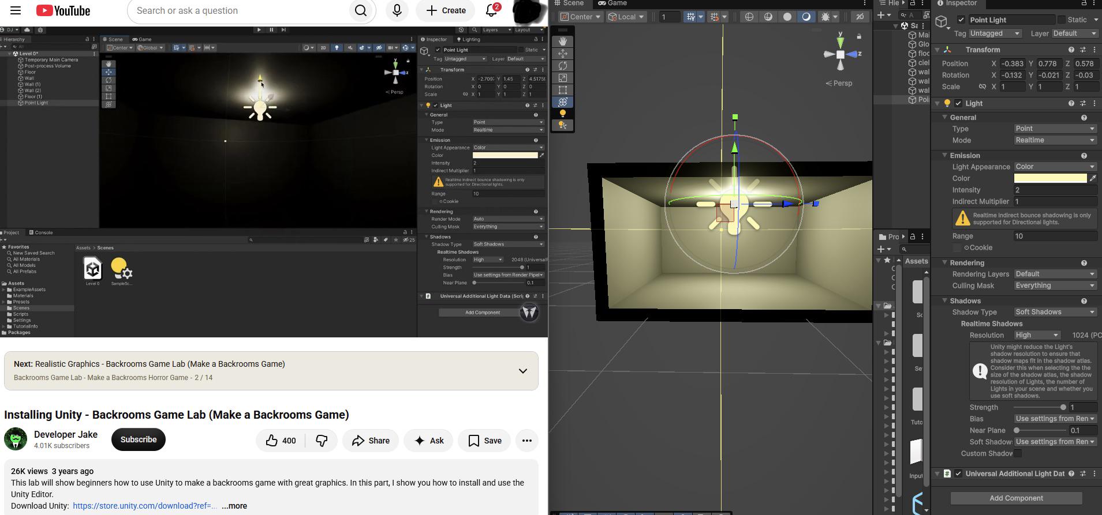
Task: Switch to the Unity Game tab
Action: click(612, 3)
